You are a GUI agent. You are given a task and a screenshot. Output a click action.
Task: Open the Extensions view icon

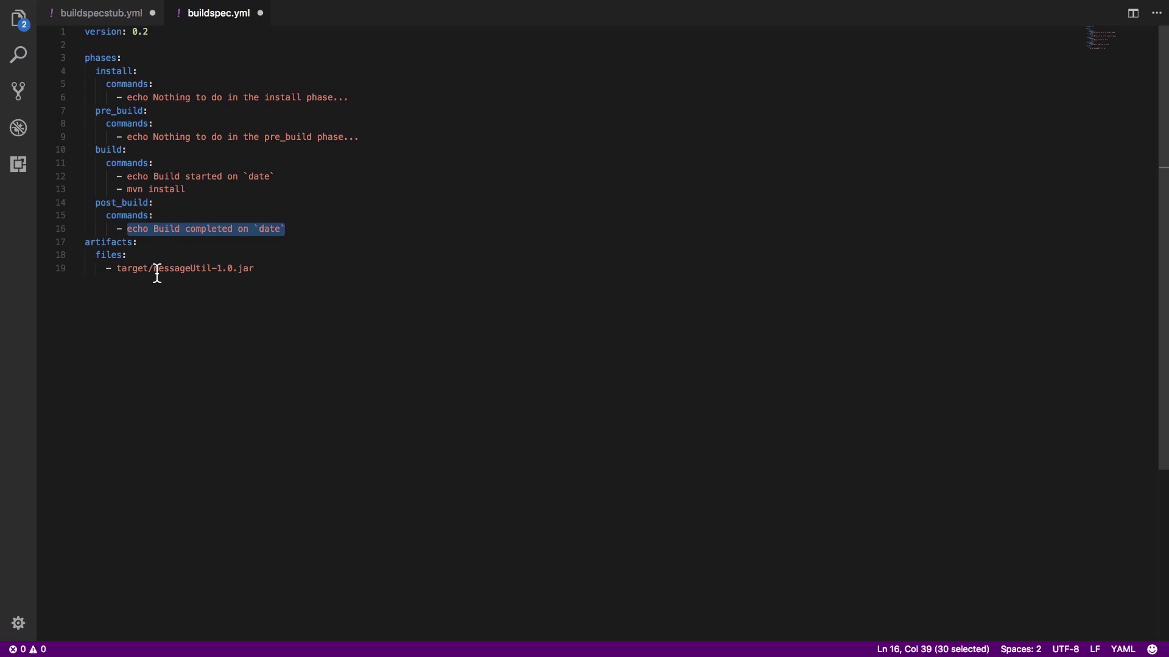pyautogui.click(x=18, y=164)
